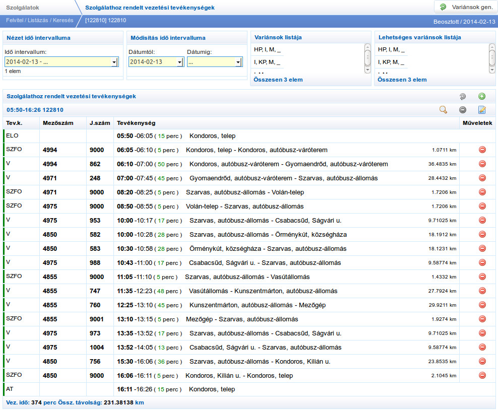498x410 pixels.
Task: Click Gyomaendrőd - Szarvas activity text
Action: point(284,178)
